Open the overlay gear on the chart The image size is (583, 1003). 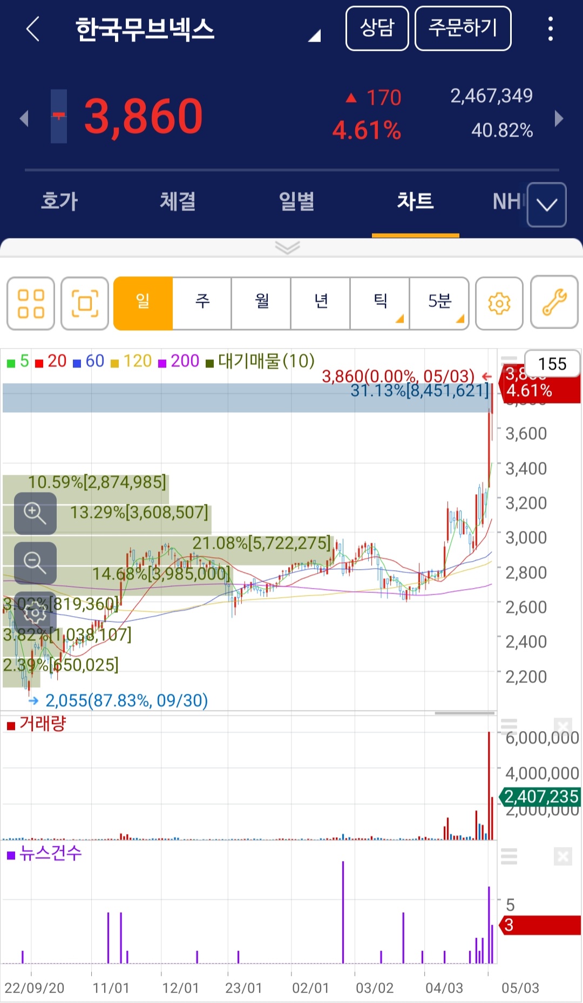click(x=35, y=612)
